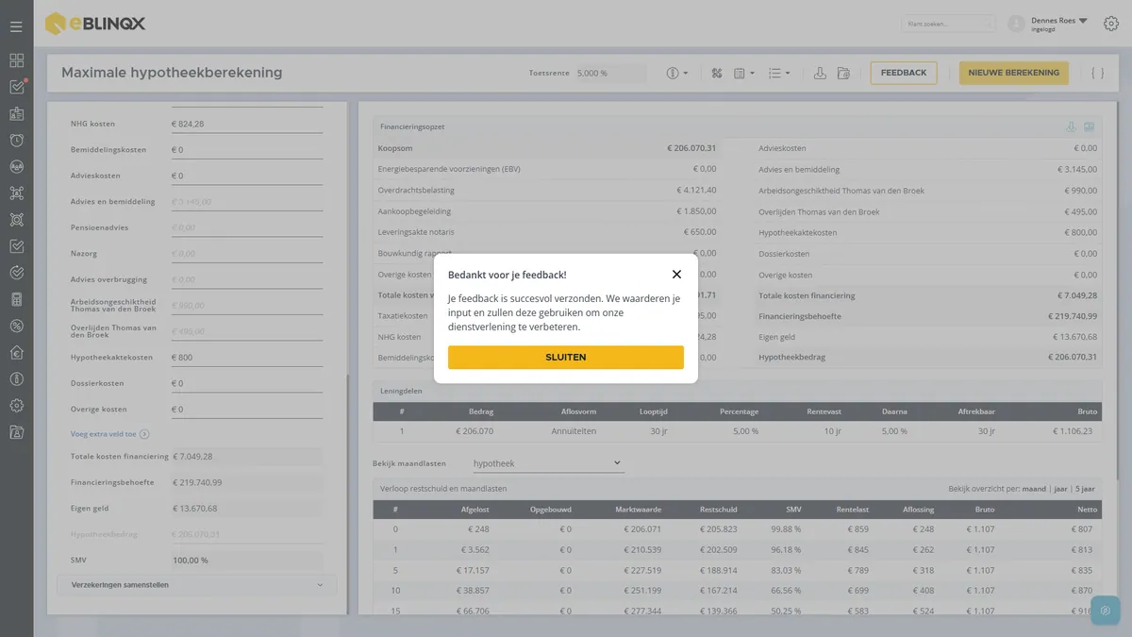Open the settings gear in the top right
The width and height of the screenshot is (1132, 637).
[x=1111, y=24]
